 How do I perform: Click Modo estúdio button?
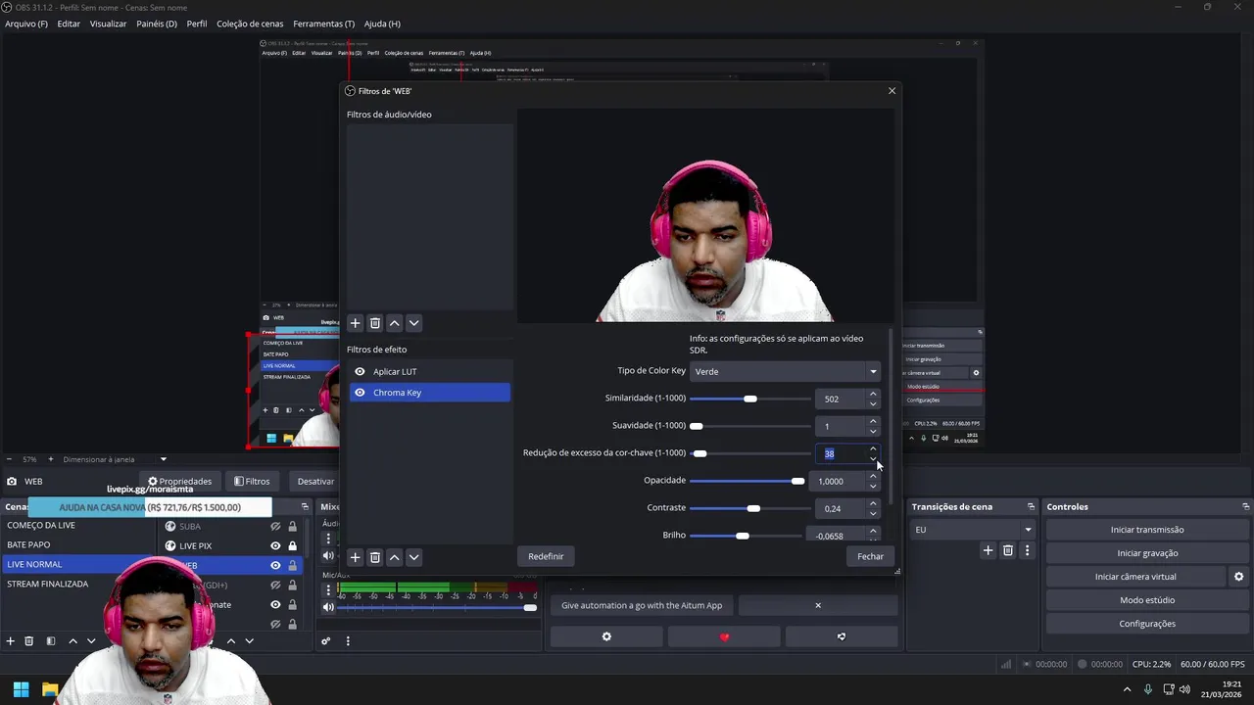coord(1147,600)
